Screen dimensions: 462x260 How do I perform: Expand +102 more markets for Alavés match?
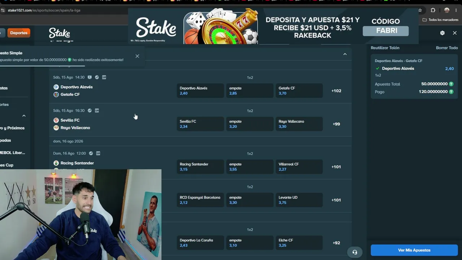click(x=336, y=91)
